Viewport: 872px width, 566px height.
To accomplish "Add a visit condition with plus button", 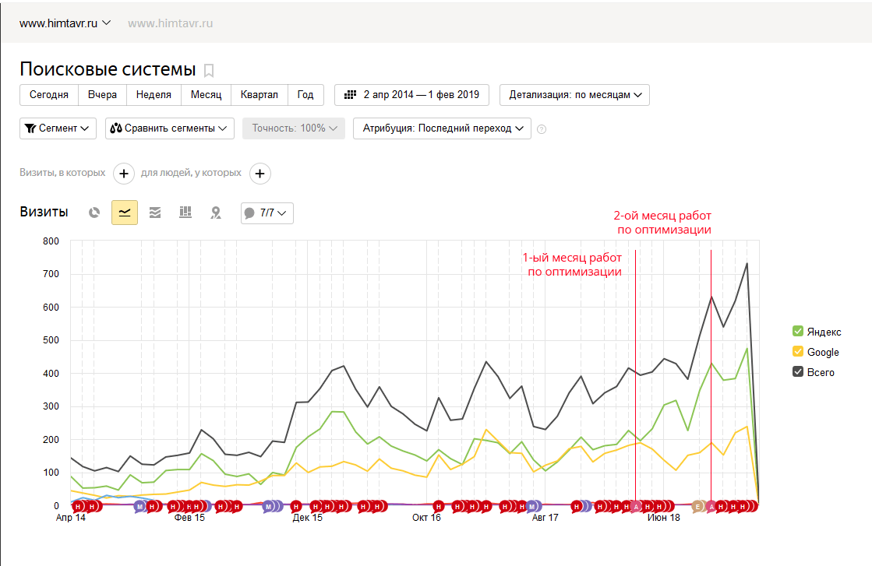I will coord(124,174).
